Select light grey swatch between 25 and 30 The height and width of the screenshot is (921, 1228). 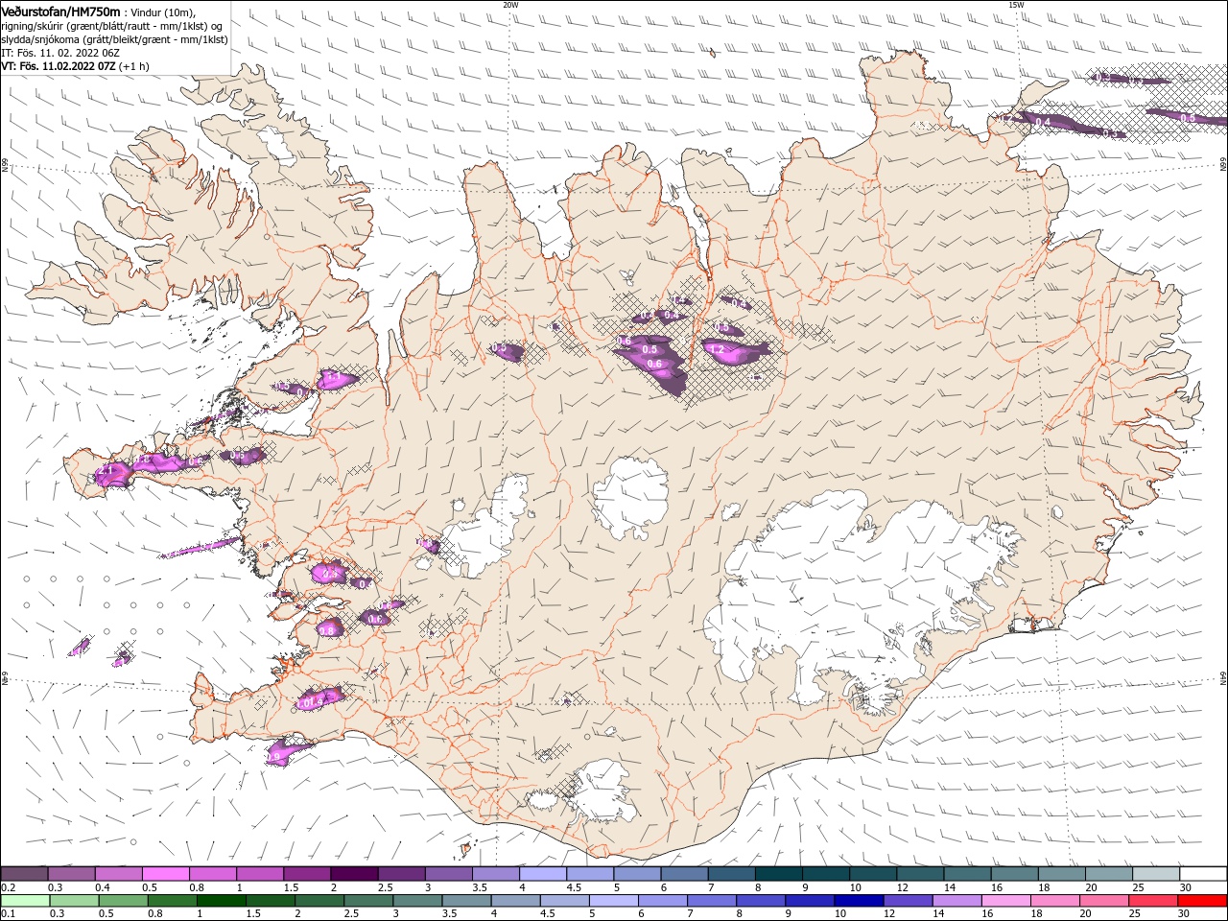tap(1155, 874)
